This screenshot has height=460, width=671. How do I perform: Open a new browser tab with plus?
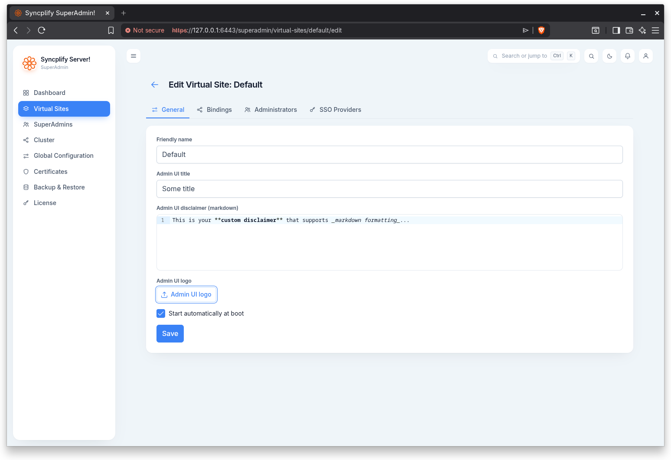124,13
